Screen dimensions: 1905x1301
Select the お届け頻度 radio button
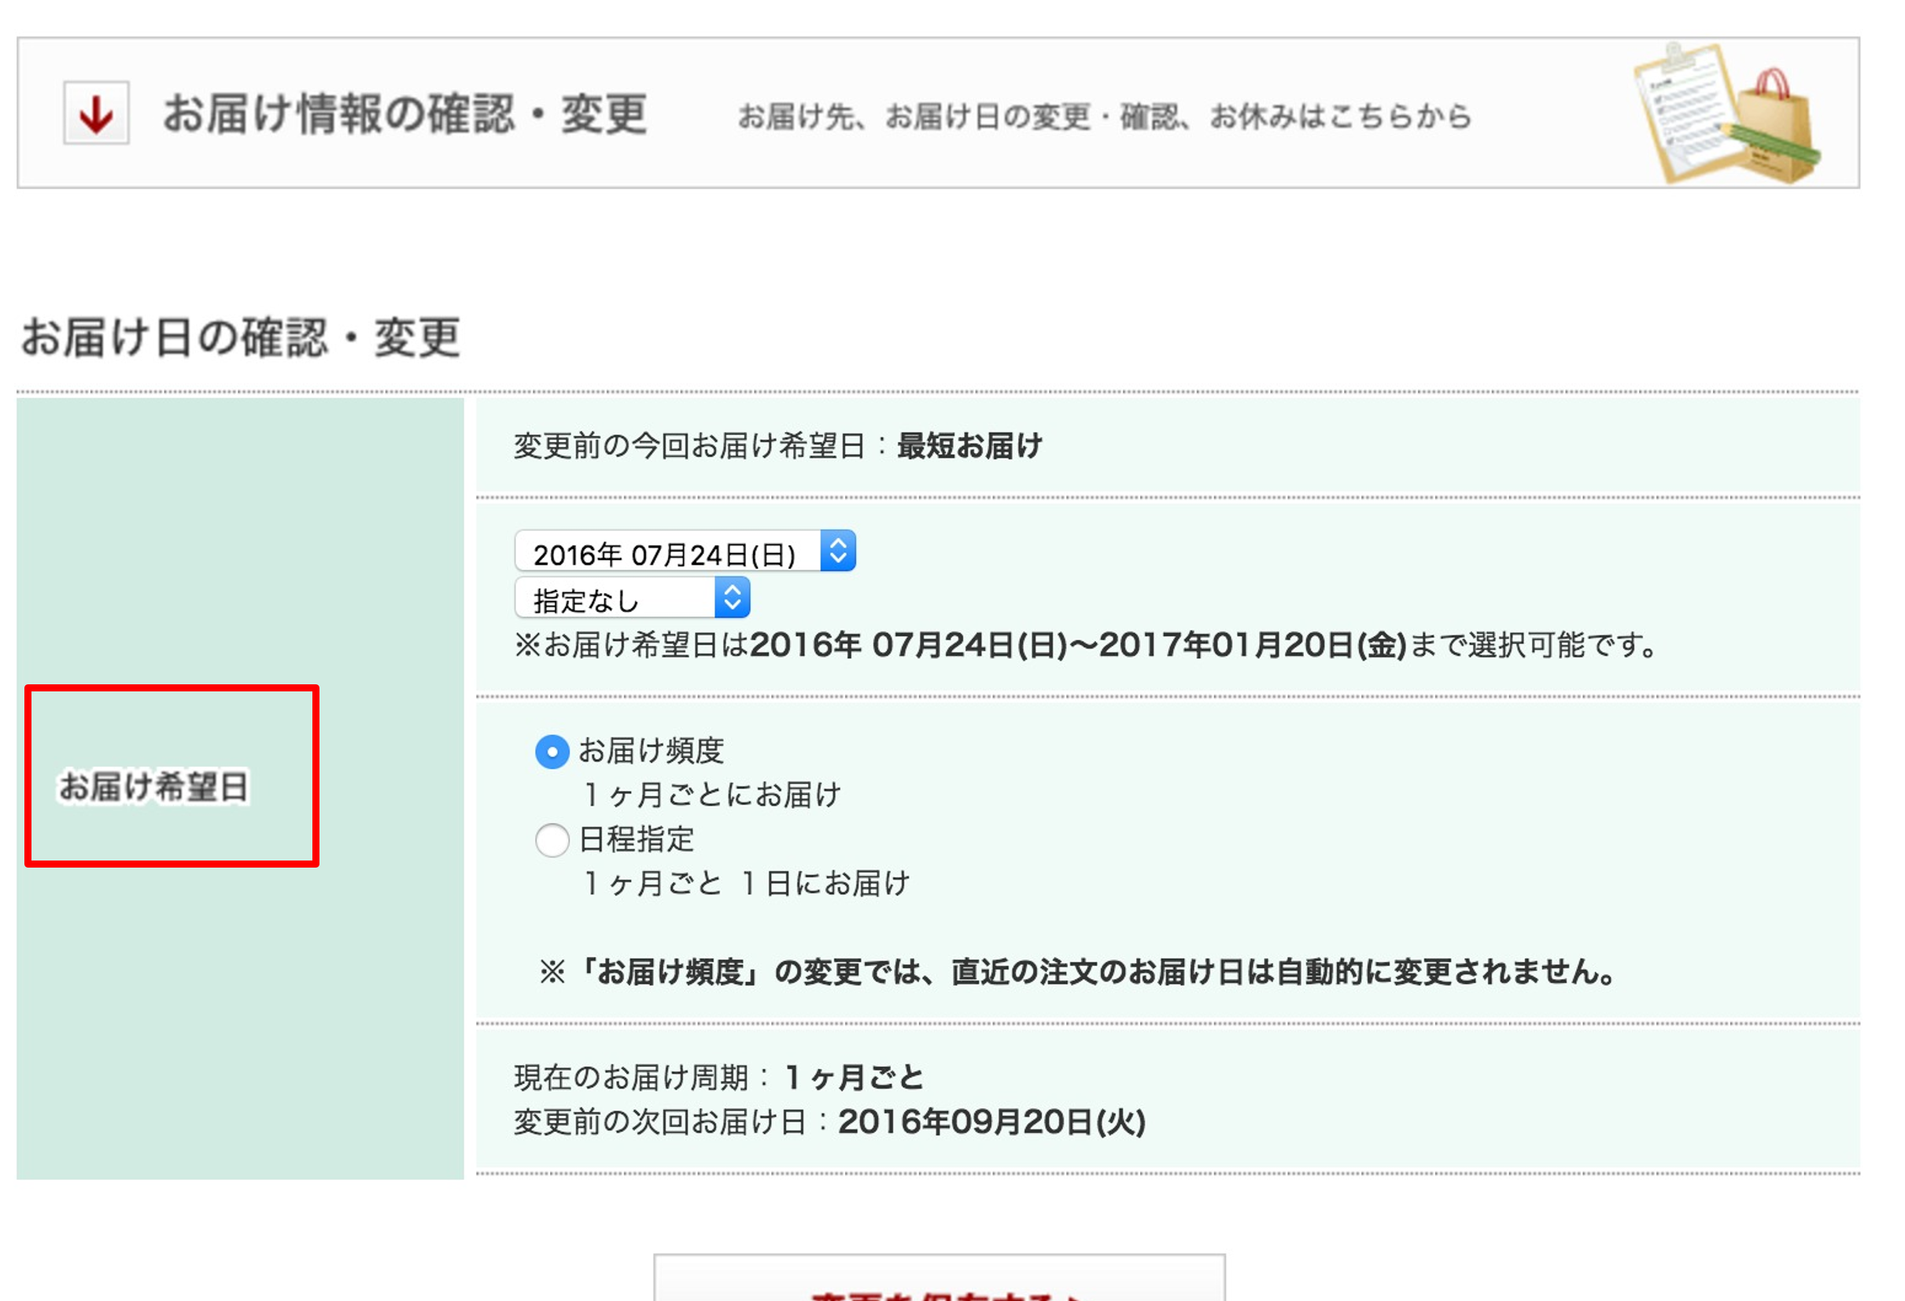(x=552, y=751)
